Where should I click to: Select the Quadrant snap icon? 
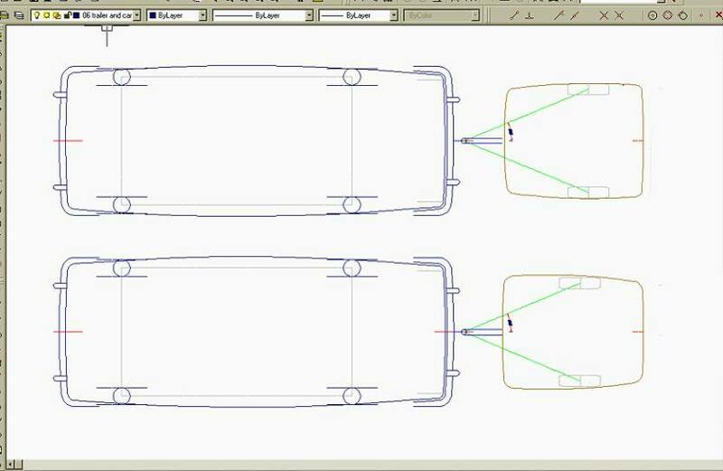(668, 15)
